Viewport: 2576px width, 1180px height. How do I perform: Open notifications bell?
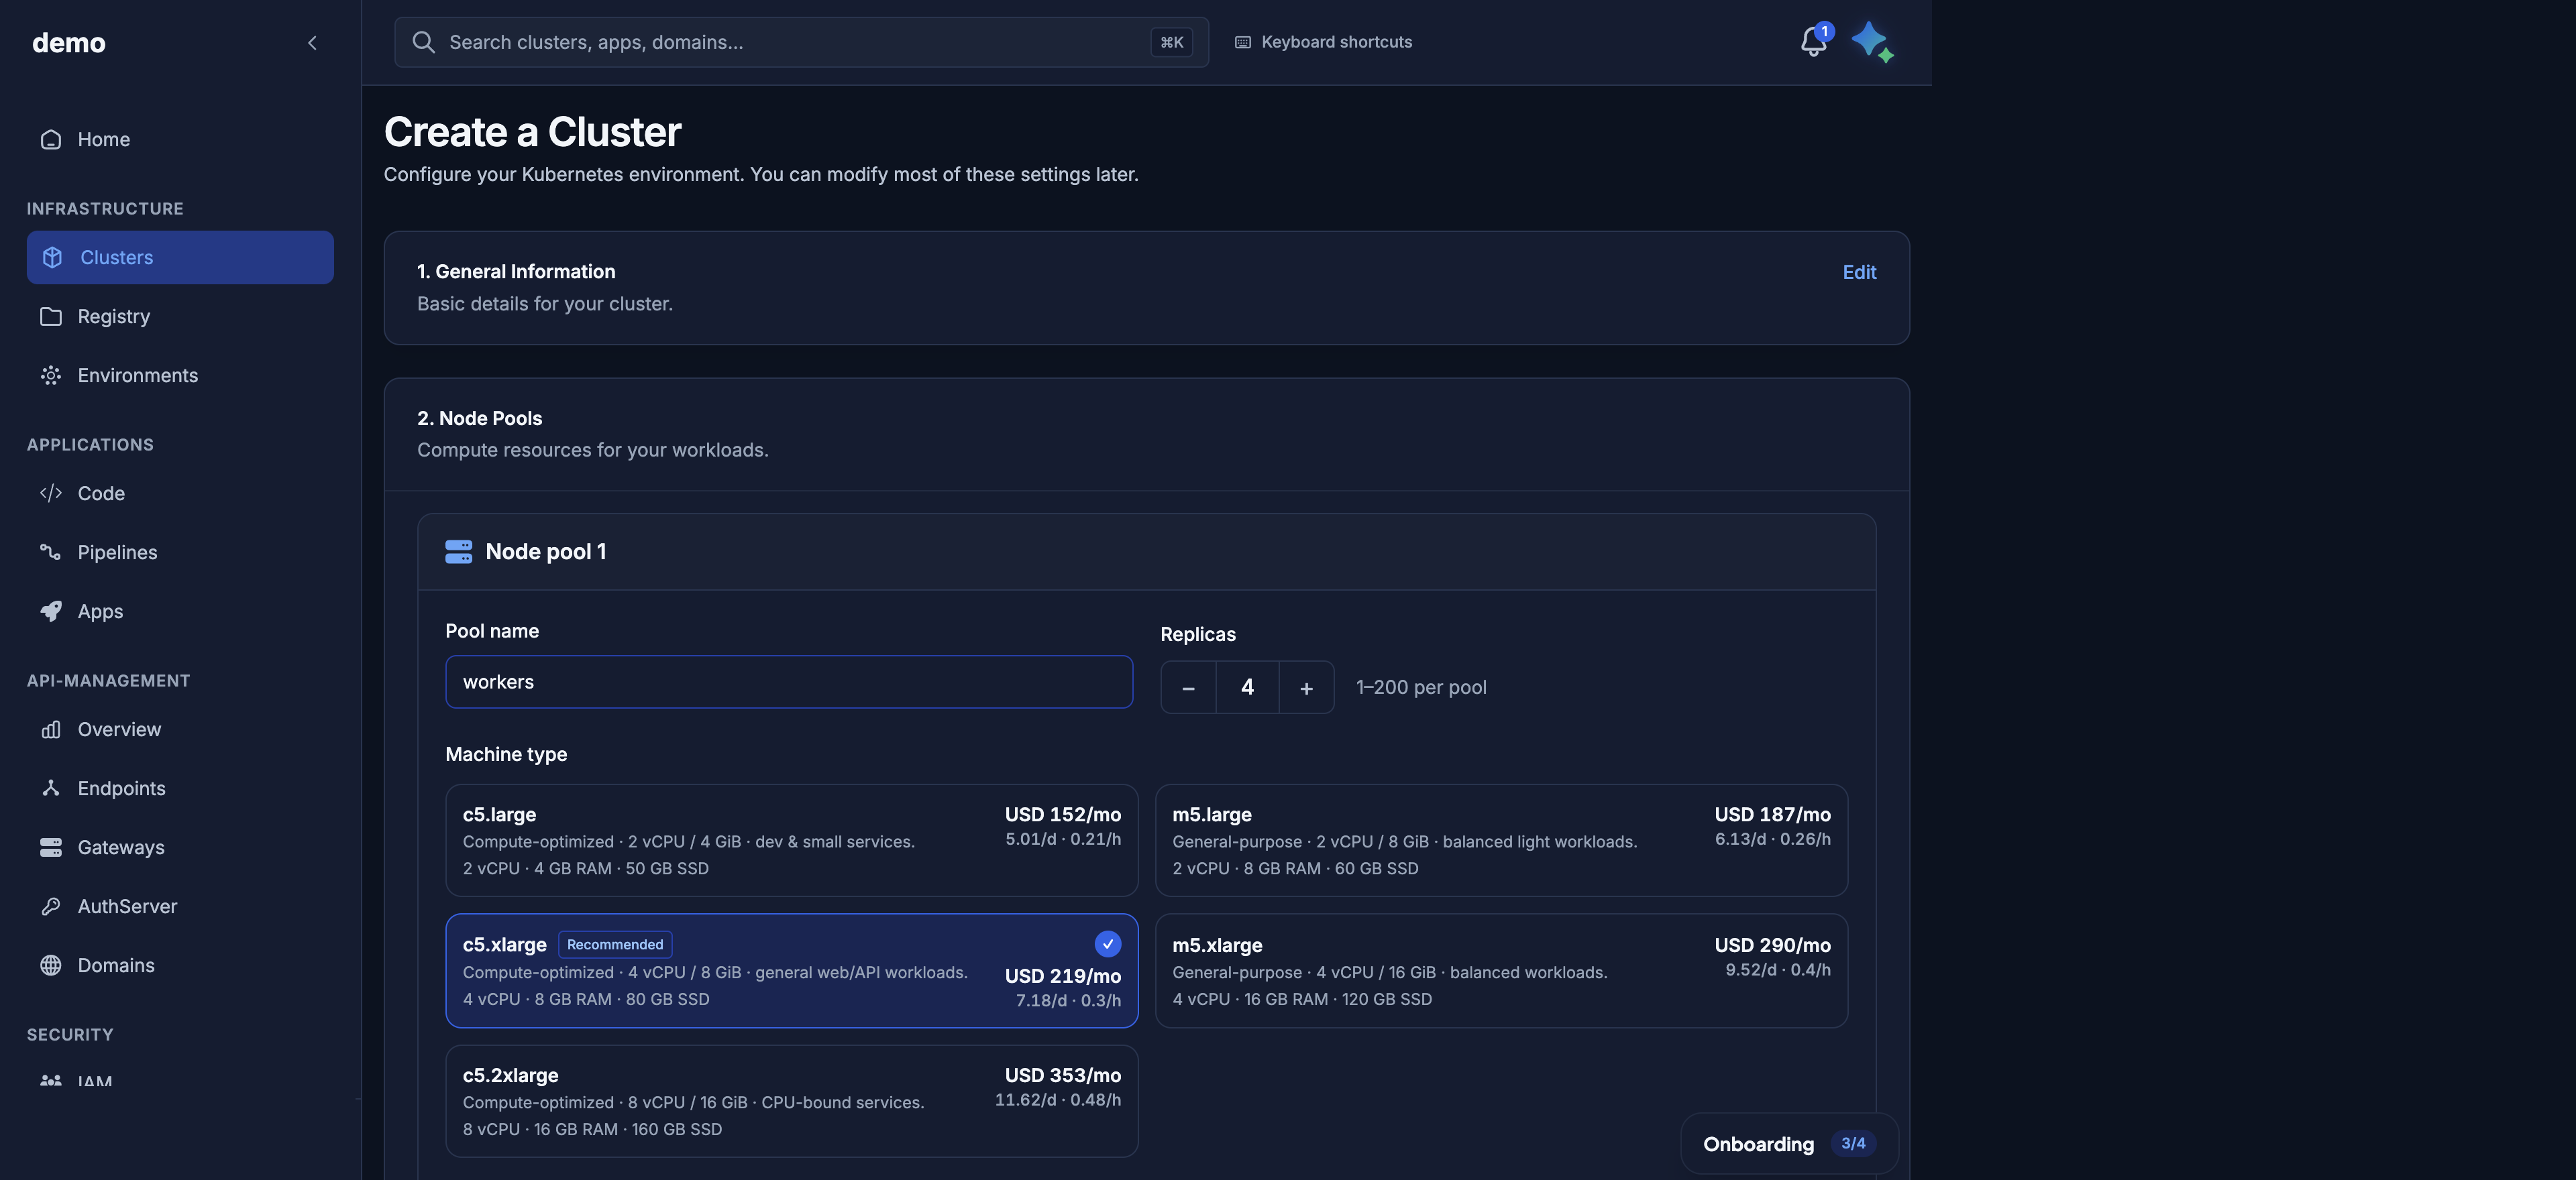1813,42
